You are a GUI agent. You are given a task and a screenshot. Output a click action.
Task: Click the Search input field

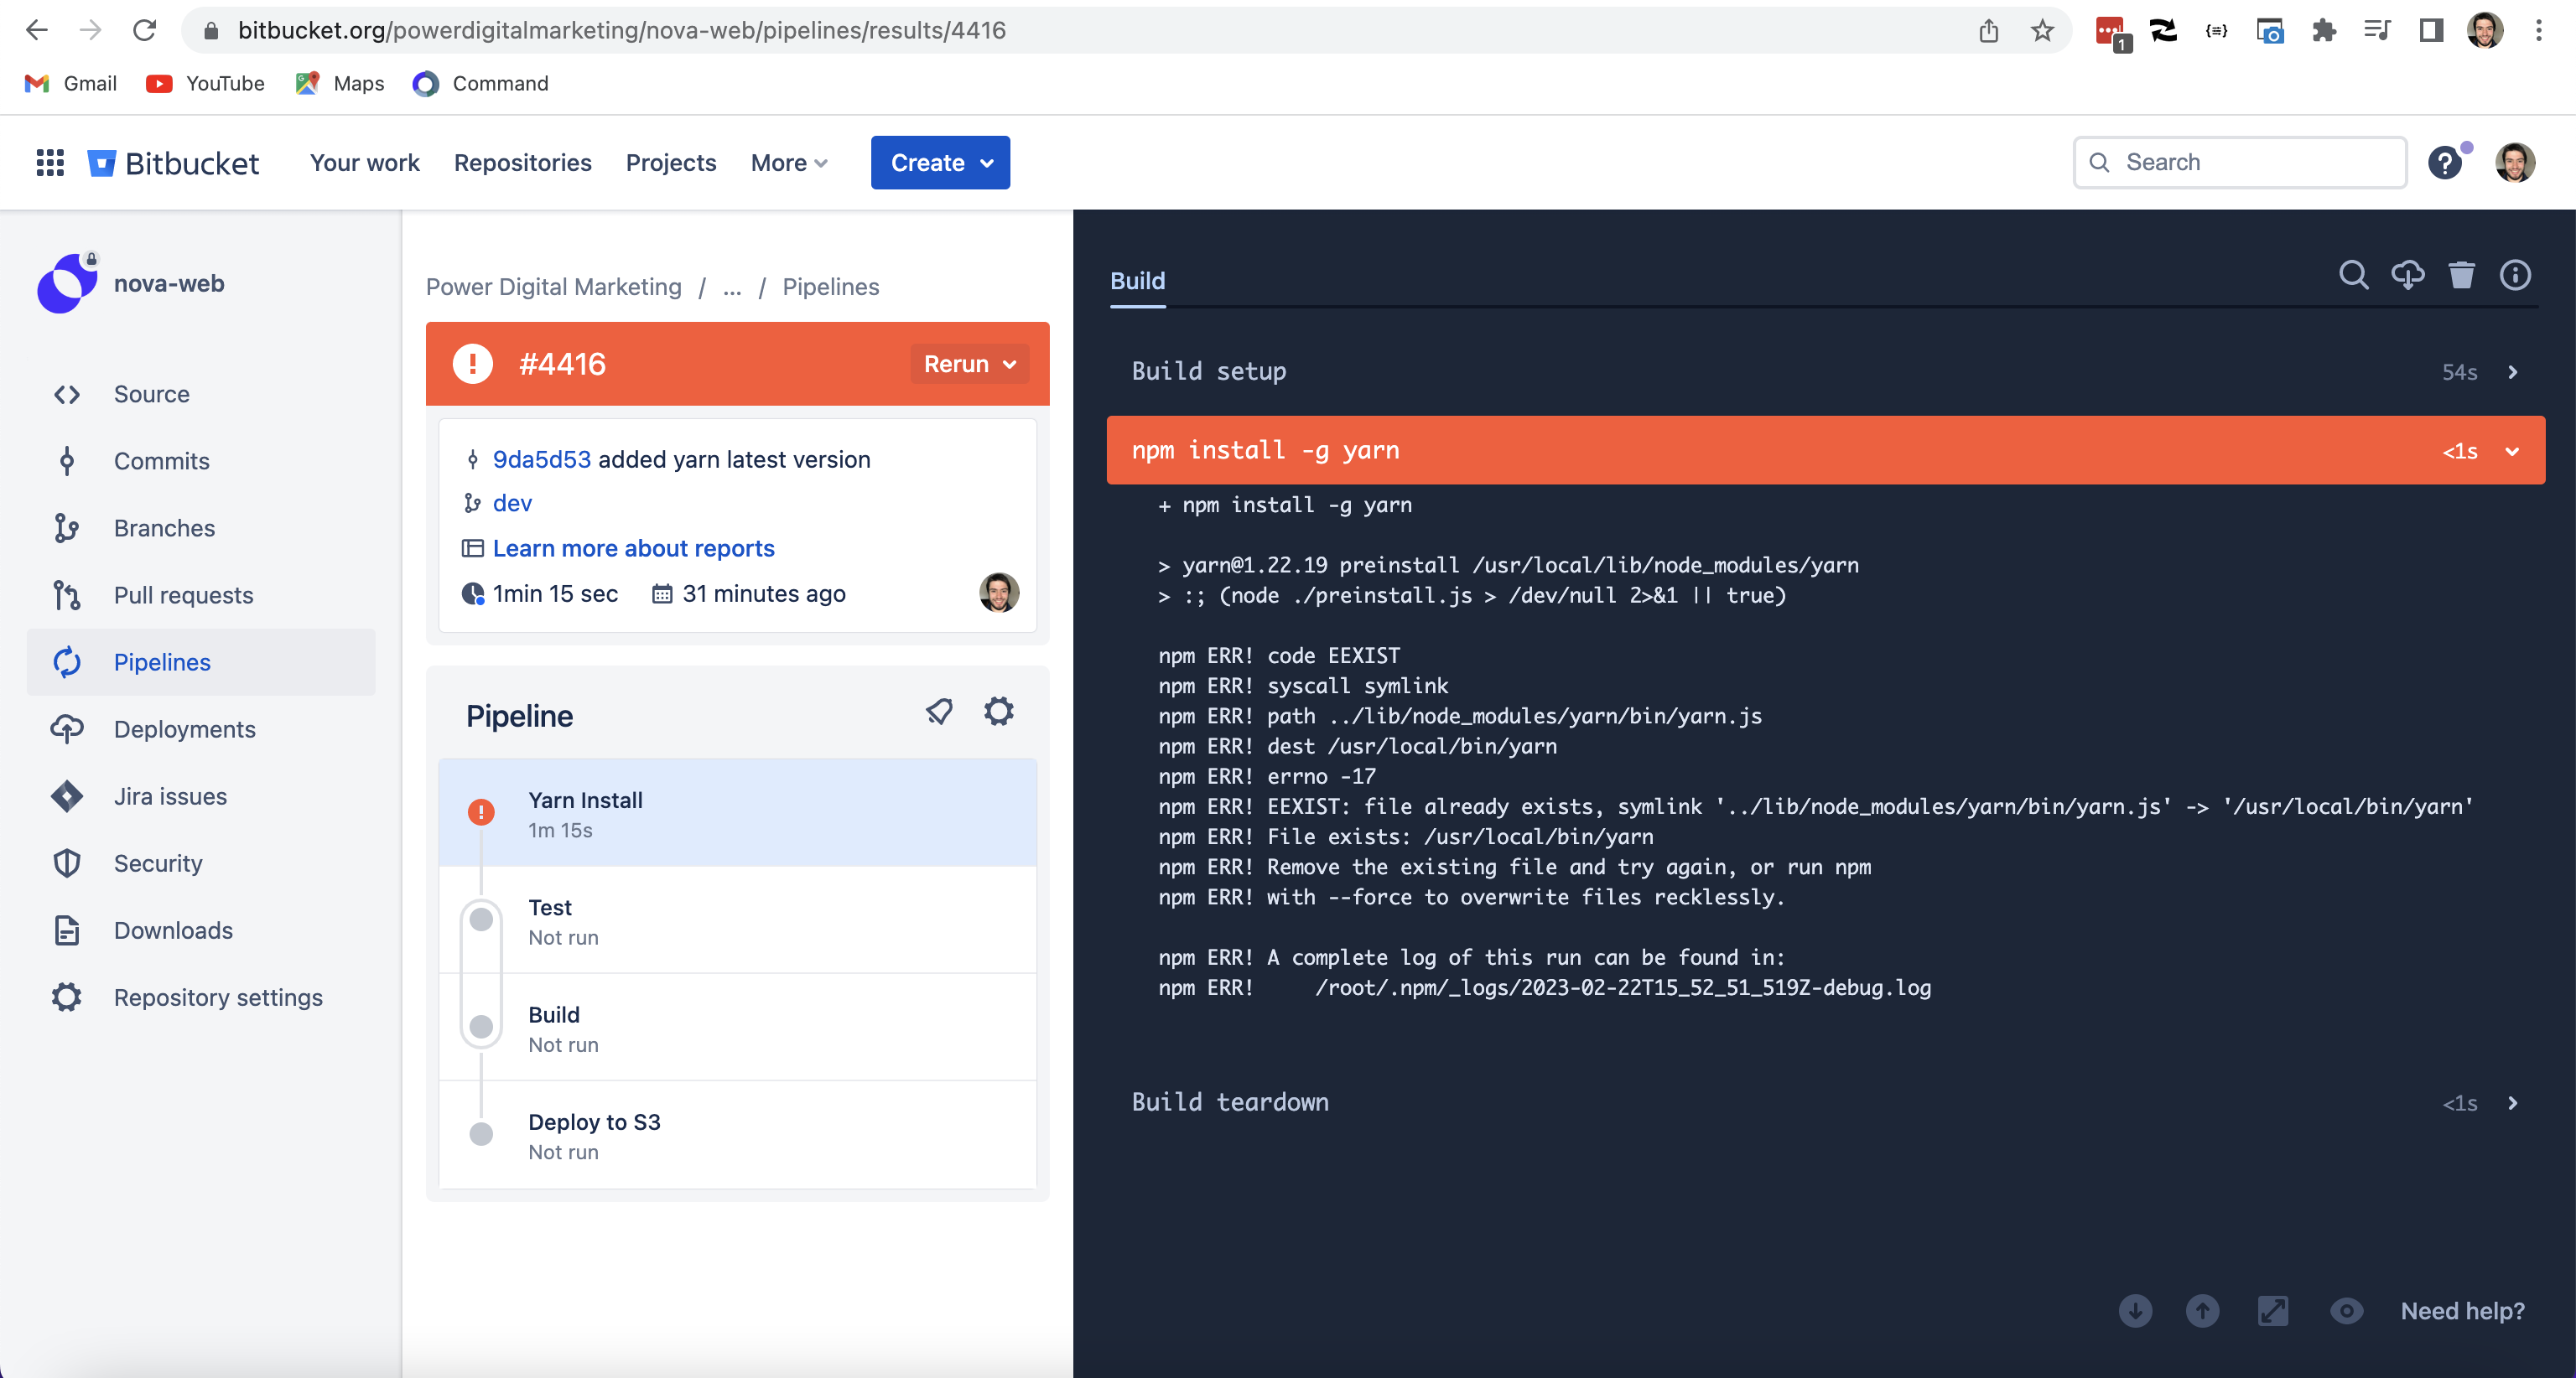pos(2240,162)
